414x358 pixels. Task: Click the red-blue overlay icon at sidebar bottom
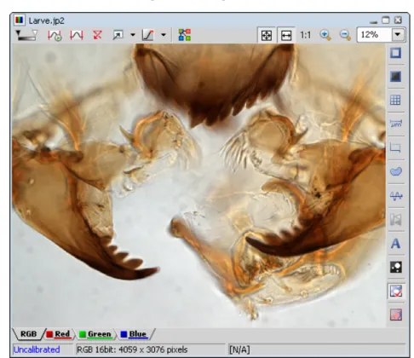[396, 315]
